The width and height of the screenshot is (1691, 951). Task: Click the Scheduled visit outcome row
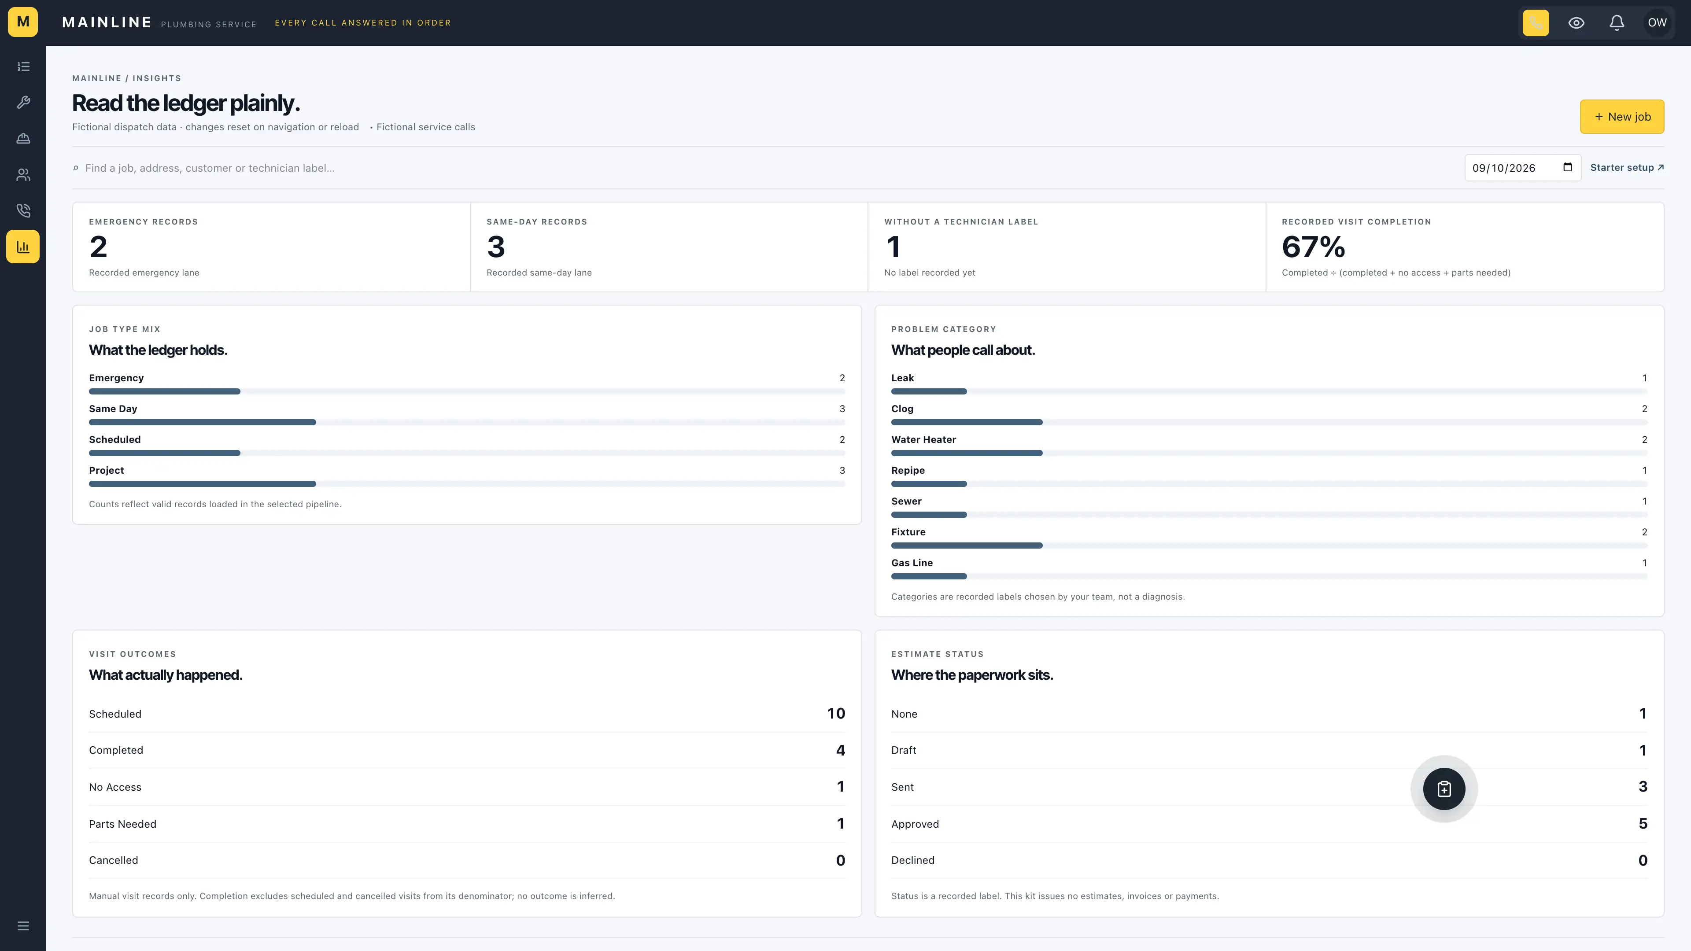click(x=467, y=713)
